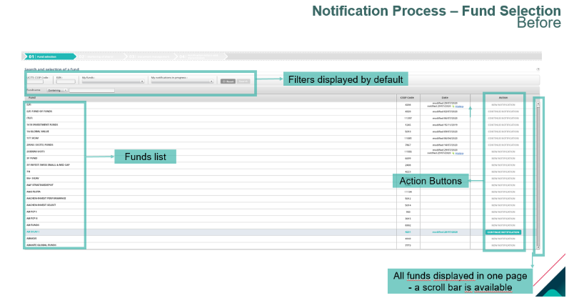
Task: Click New Notification in first fund row
Action: pyautogui.click(x=503, y=104)
